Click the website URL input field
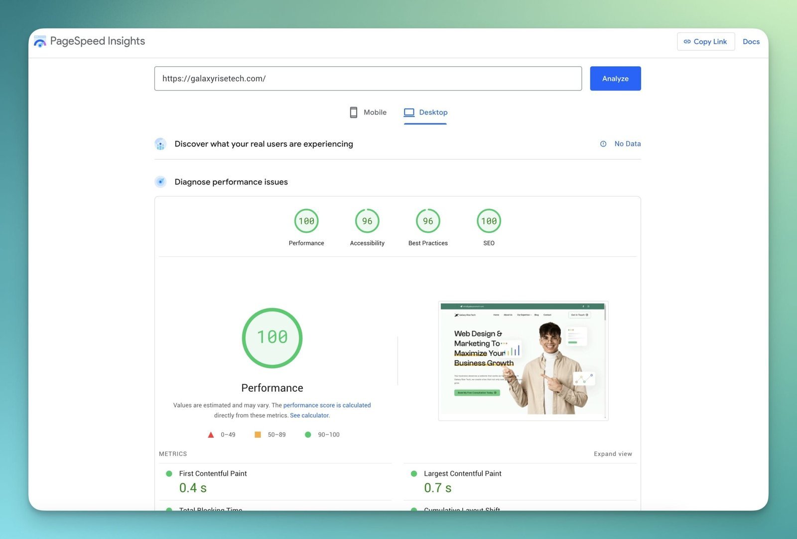797x539 pixels. (x=368, y=78)
